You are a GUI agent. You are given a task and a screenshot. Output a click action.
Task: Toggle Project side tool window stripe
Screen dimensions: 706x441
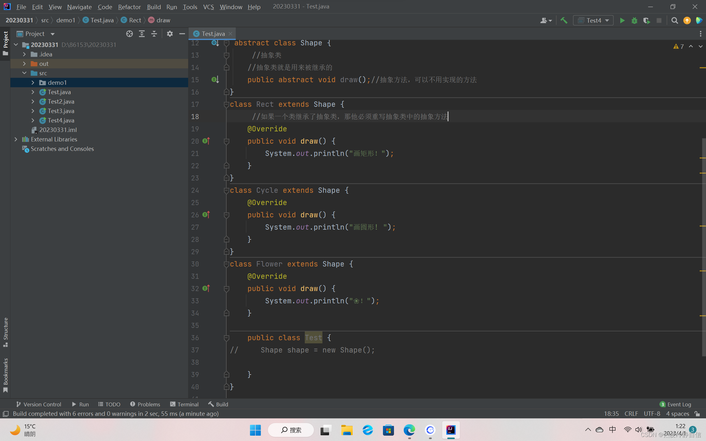tap(5, 43)
